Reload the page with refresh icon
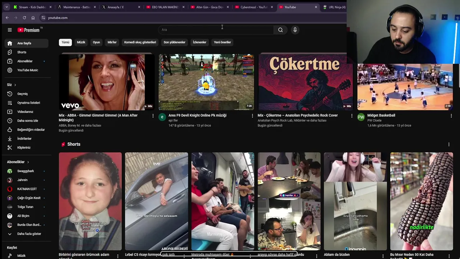 24,18
